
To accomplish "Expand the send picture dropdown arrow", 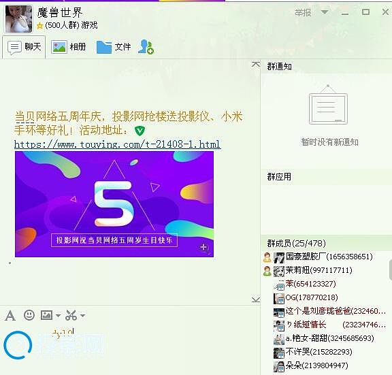I will 58,316.
